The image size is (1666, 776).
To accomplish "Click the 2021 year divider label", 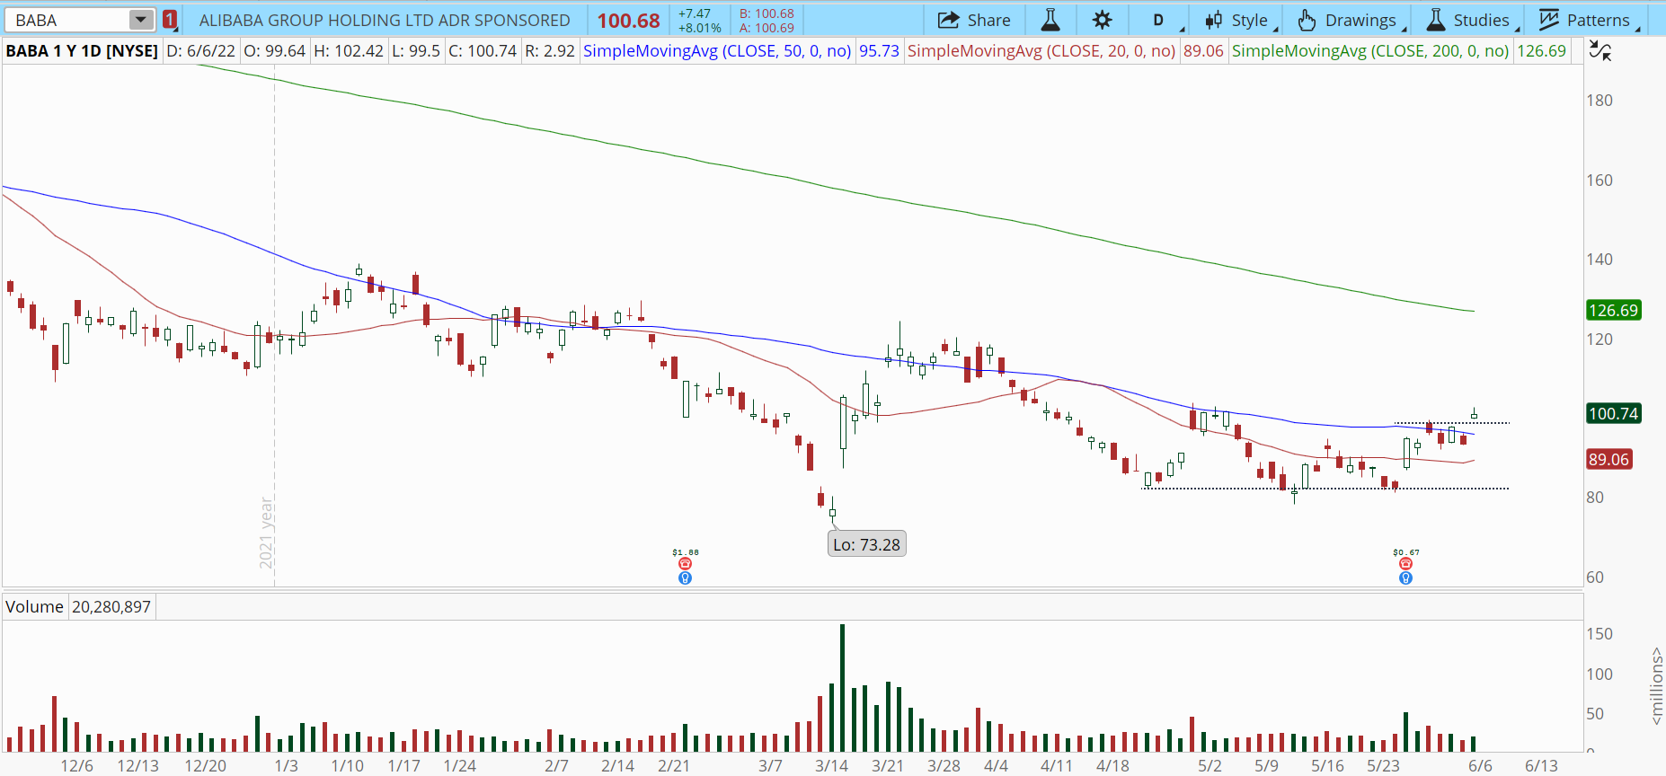I will pos(266,533).
